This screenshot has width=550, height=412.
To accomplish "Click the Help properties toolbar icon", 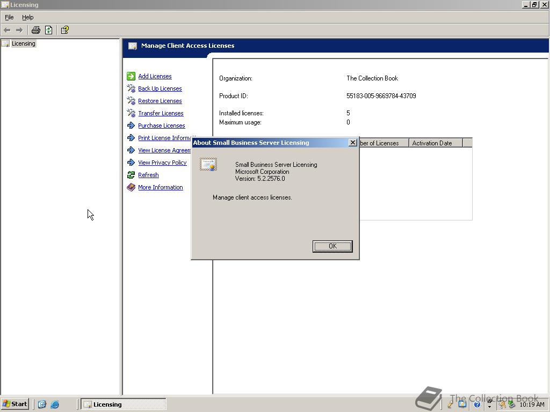I will [x=65, y=30].
